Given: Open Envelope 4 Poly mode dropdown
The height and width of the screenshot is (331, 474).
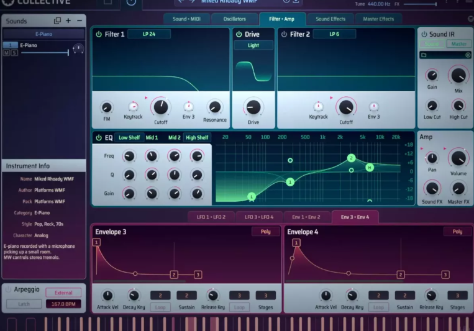Looking at the screenshot, I should [457, 232].
